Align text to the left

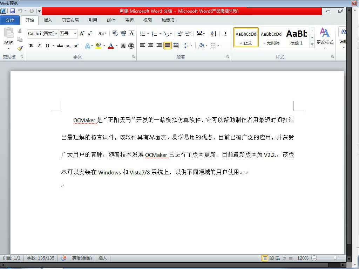tap(142, 46)
